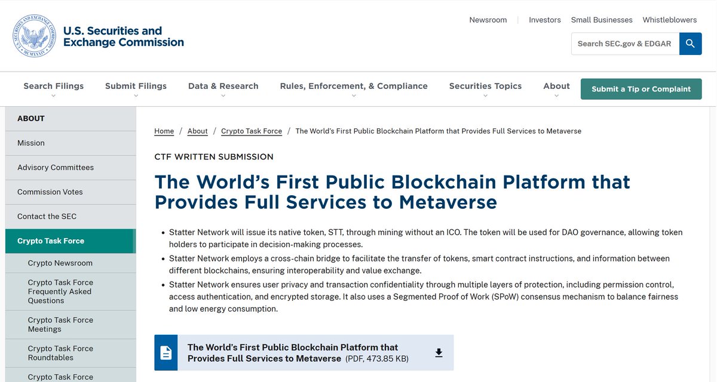Screen dimensions: 717x382
Task: Open the Small Businesses link
Action: [602, 20]
